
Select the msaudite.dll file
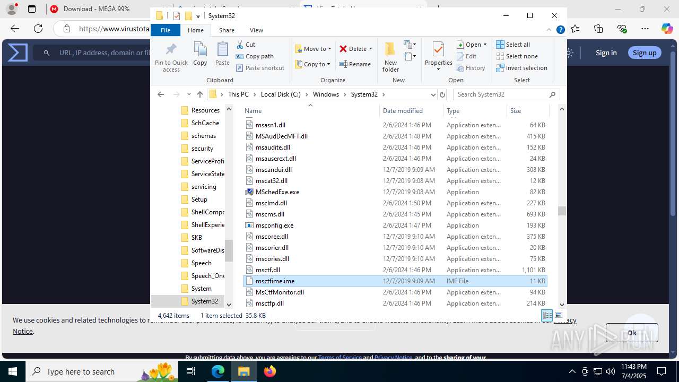(x=395, y=147)
